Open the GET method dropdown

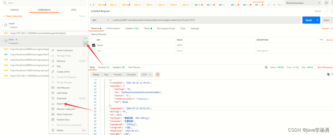pos(101,20)
